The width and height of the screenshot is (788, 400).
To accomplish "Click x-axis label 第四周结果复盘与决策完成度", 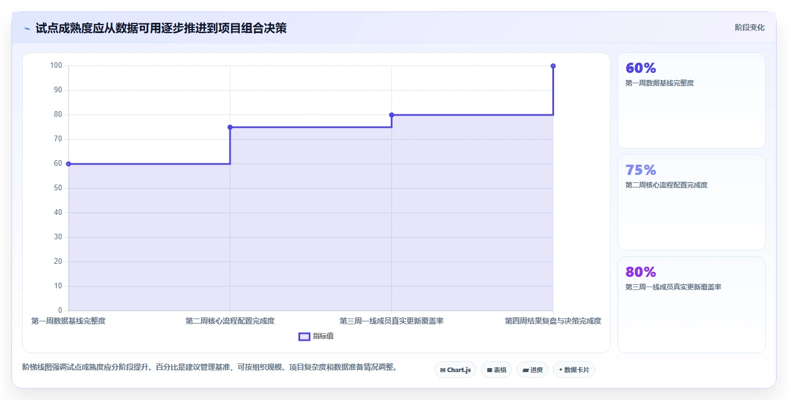I will pyautogui.click(x=553, y=321).
